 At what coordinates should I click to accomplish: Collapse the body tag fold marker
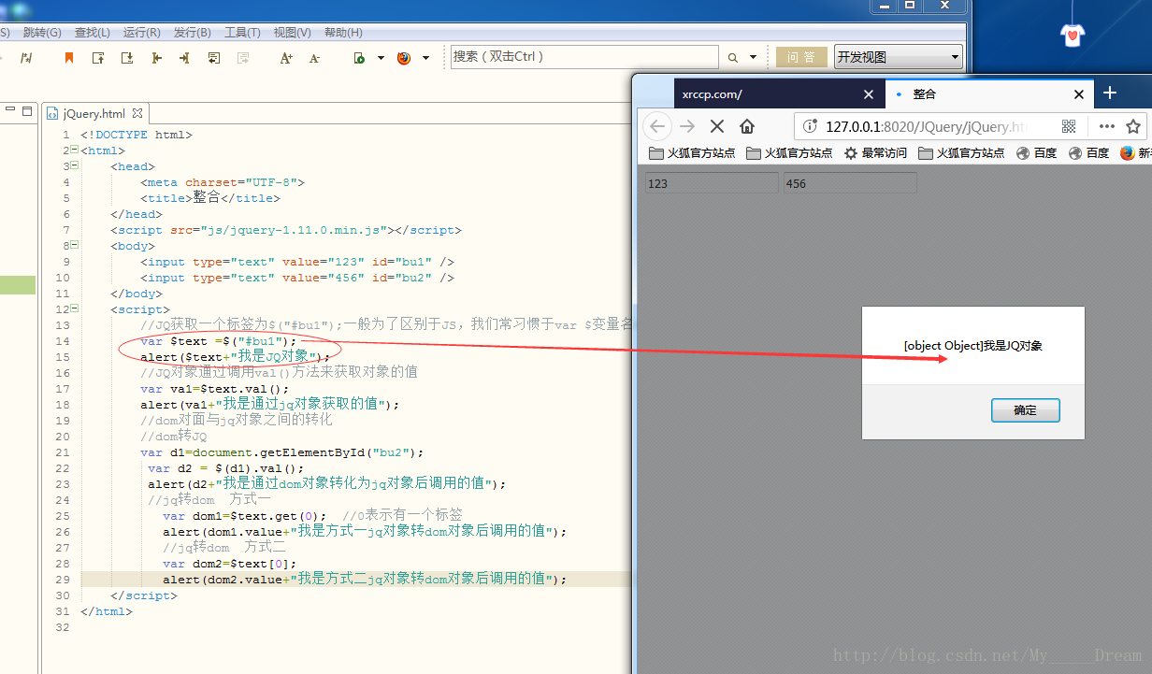click(x=74, y=246)
